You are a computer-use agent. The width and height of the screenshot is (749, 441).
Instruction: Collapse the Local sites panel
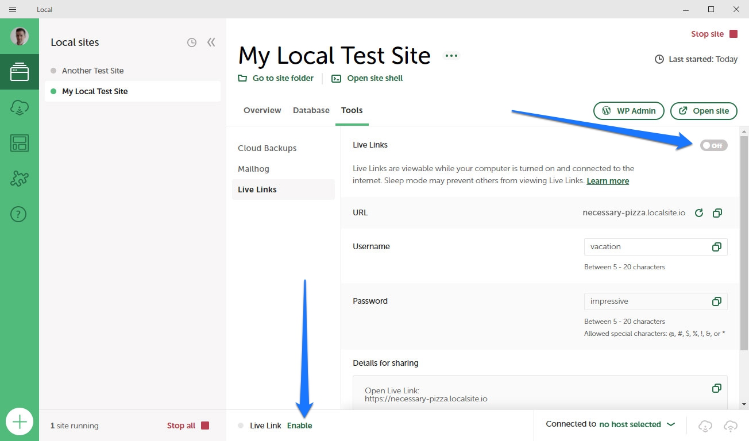click(211, 42)
